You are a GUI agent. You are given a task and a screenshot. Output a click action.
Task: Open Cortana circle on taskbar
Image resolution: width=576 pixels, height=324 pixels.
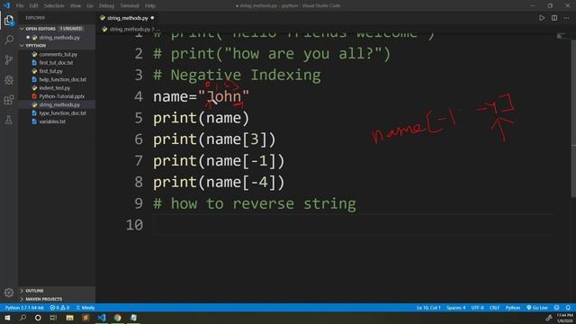(38, 318)
